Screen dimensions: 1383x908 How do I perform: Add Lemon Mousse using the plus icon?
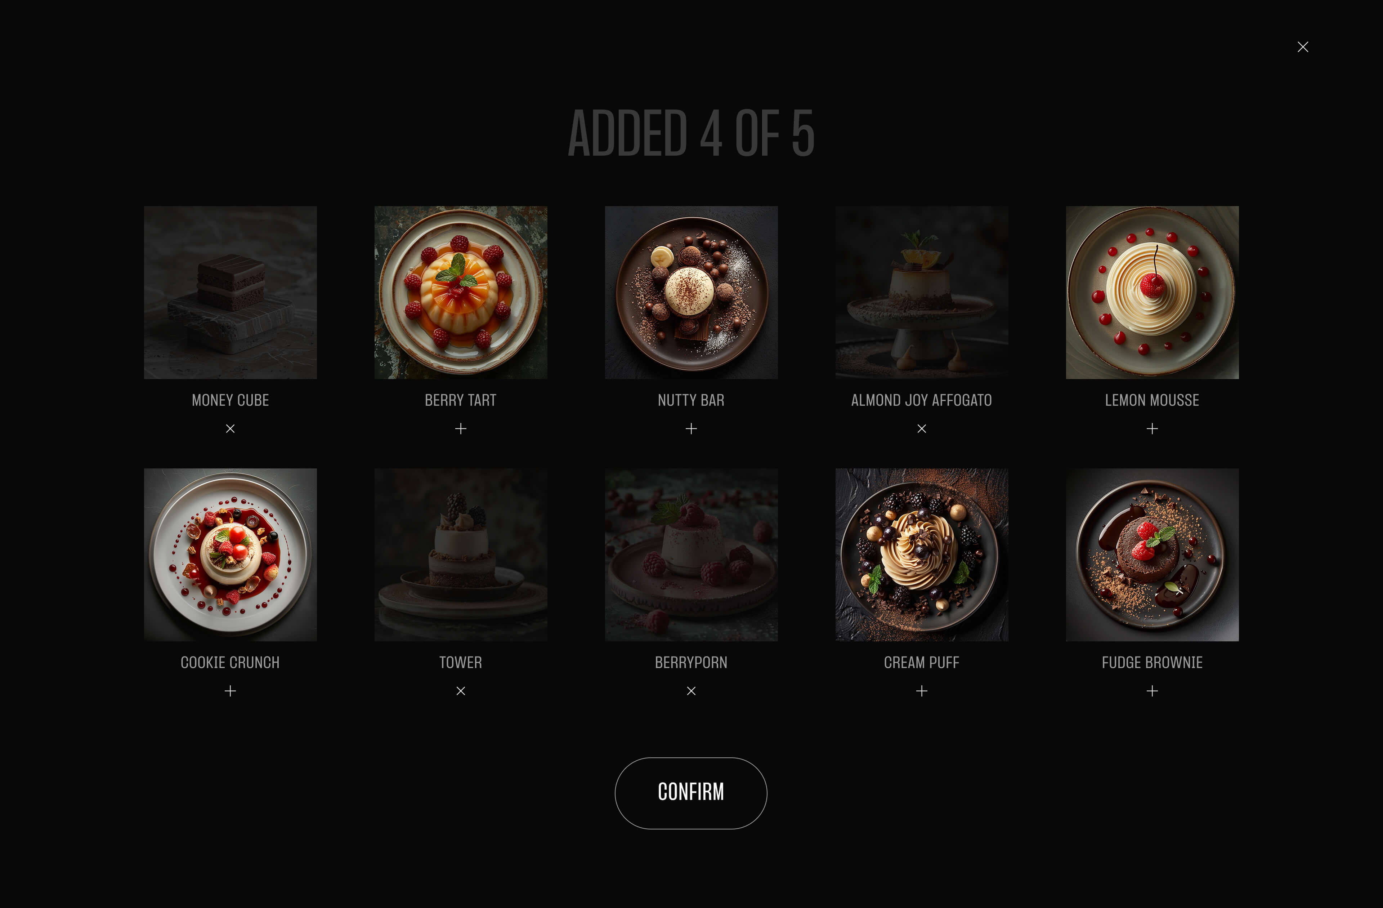(x=1152, y=428)
